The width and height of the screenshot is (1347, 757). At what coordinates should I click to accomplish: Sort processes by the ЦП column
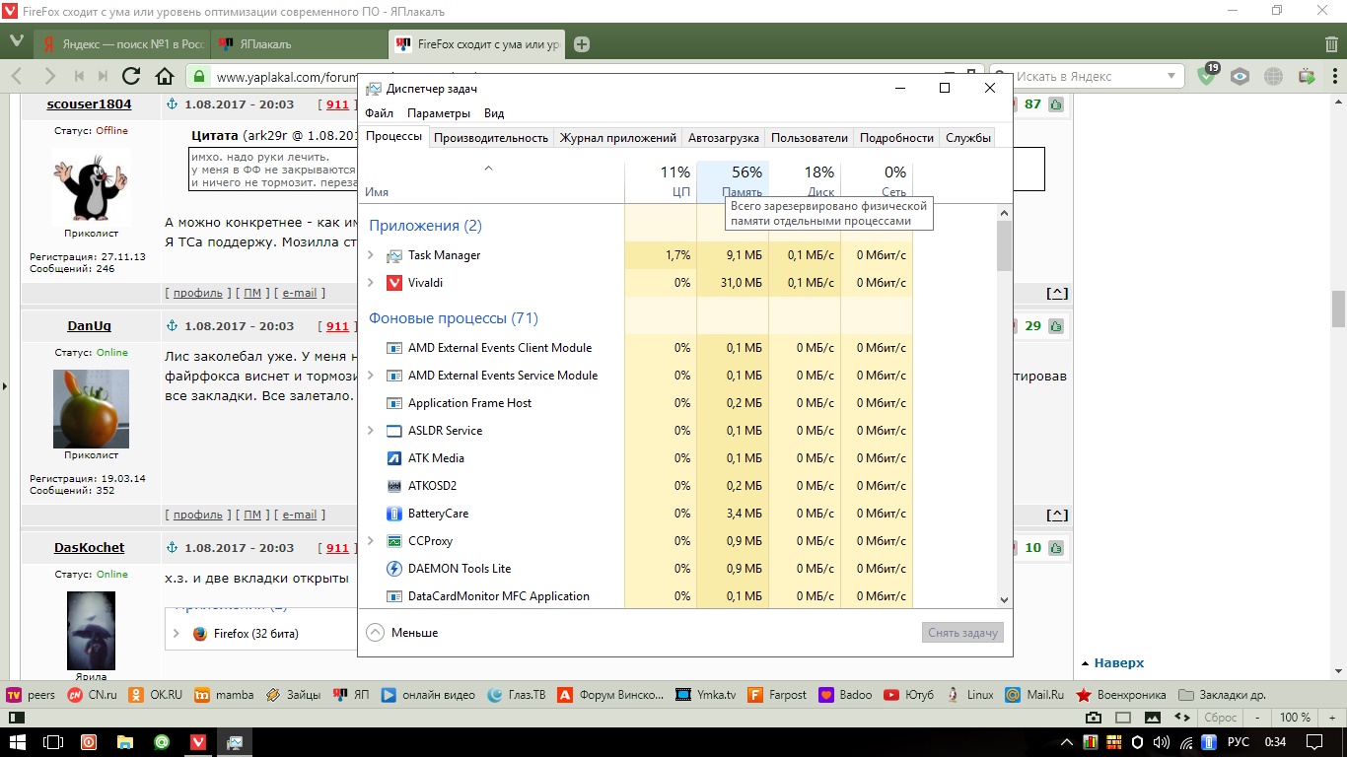tap(661, 182)
